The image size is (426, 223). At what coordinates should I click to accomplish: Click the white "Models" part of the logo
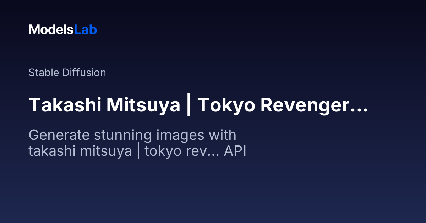point(51,30)
